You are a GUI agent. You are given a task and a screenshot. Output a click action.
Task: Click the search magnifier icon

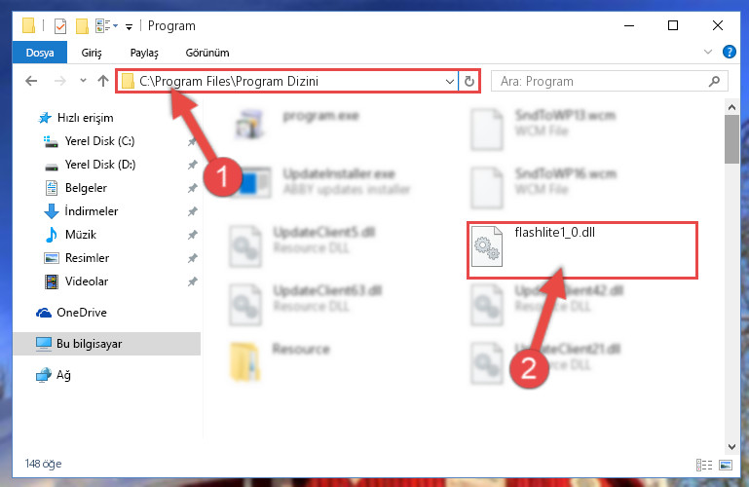(714, 81)
